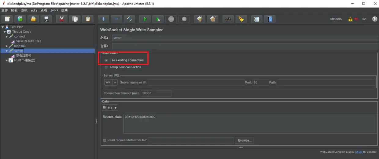Click the Open file folder icon
This screenshot has height=159, width=379.
(x=33, y=19)
